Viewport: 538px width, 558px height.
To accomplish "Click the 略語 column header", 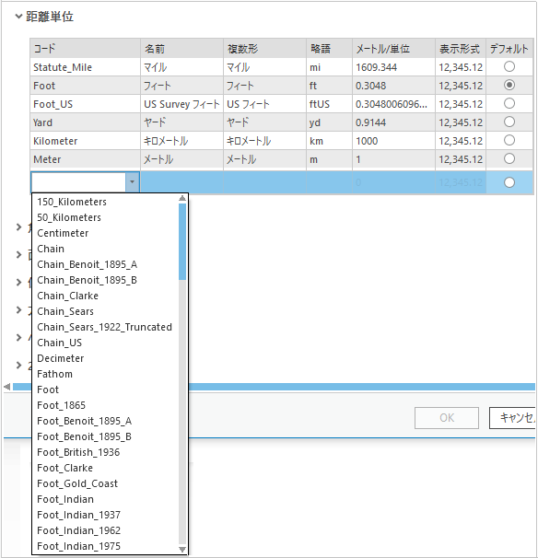I will 330,49.
